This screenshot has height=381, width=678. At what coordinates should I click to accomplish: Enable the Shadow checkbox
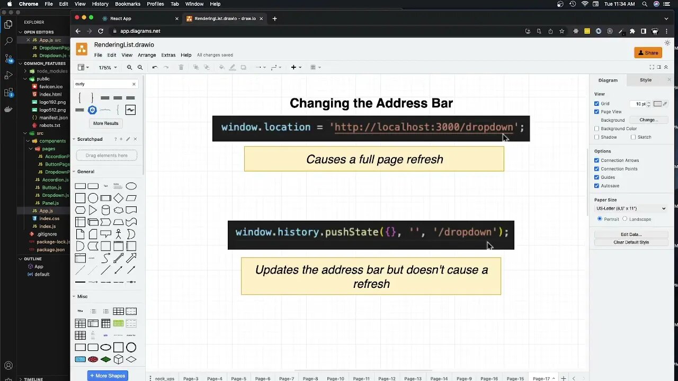tap(597, 137)
